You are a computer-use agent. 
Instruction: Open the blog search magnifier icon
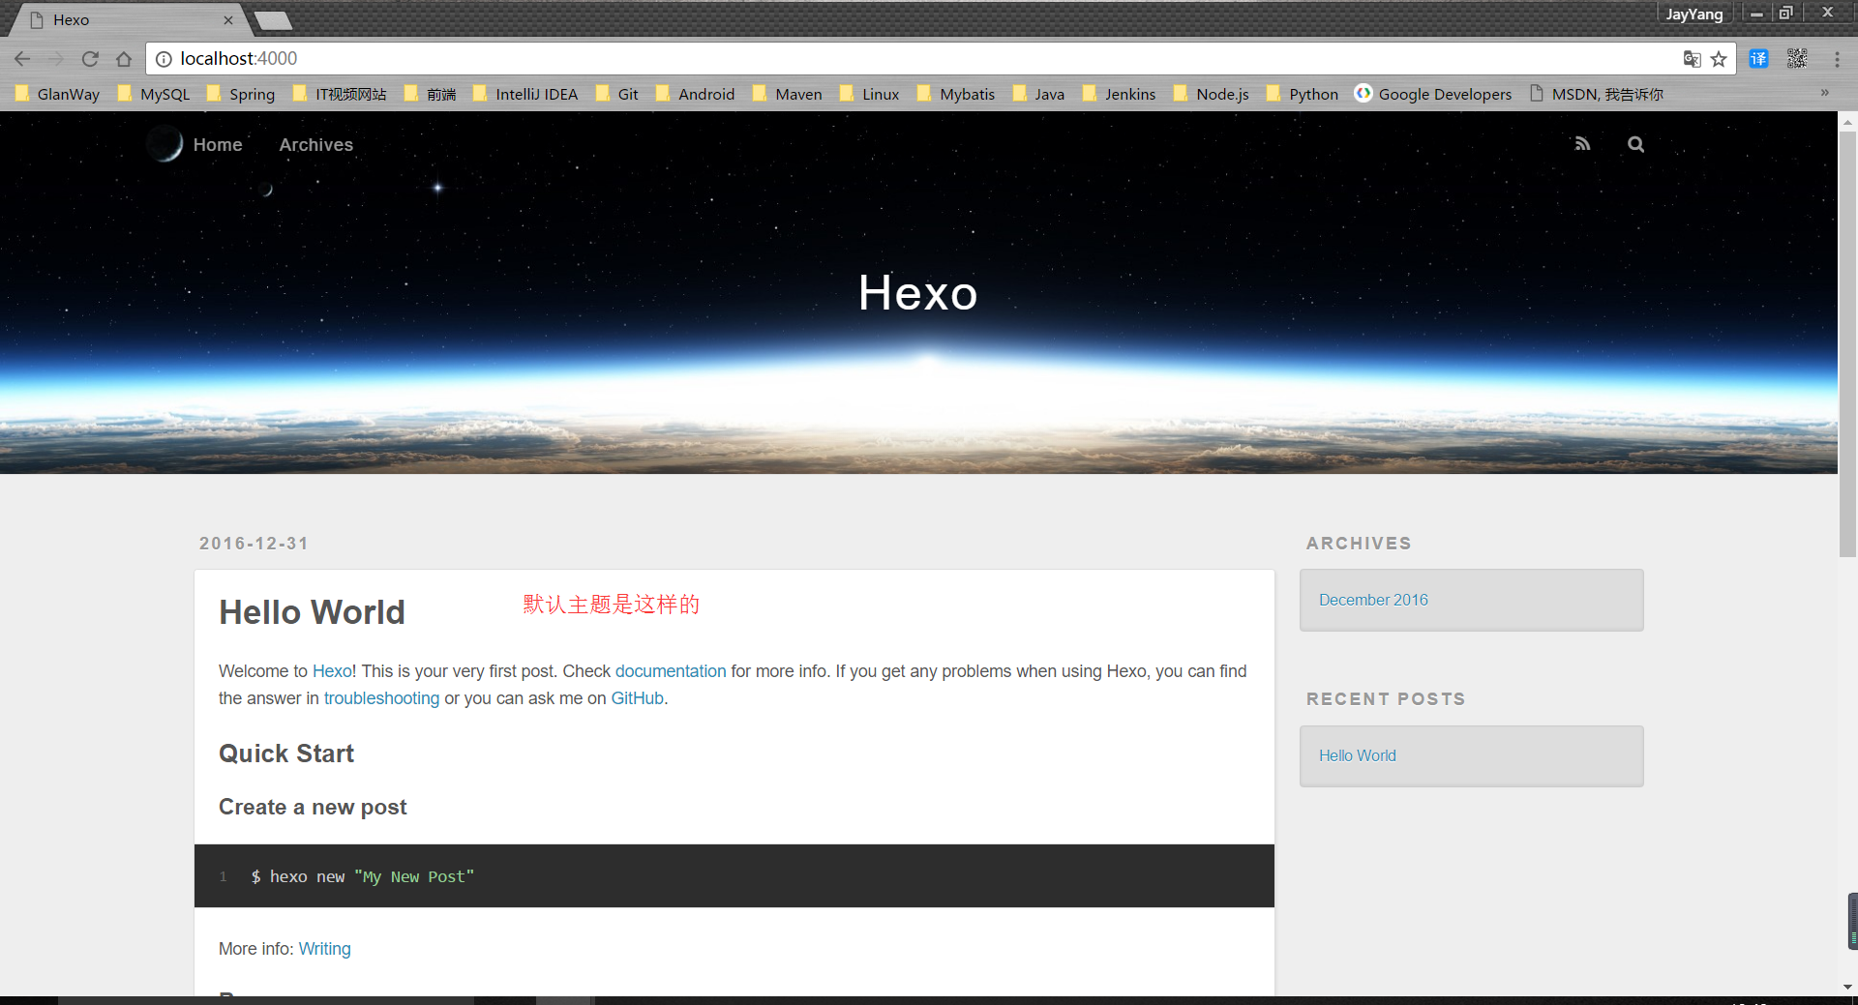coord(1635,144)
